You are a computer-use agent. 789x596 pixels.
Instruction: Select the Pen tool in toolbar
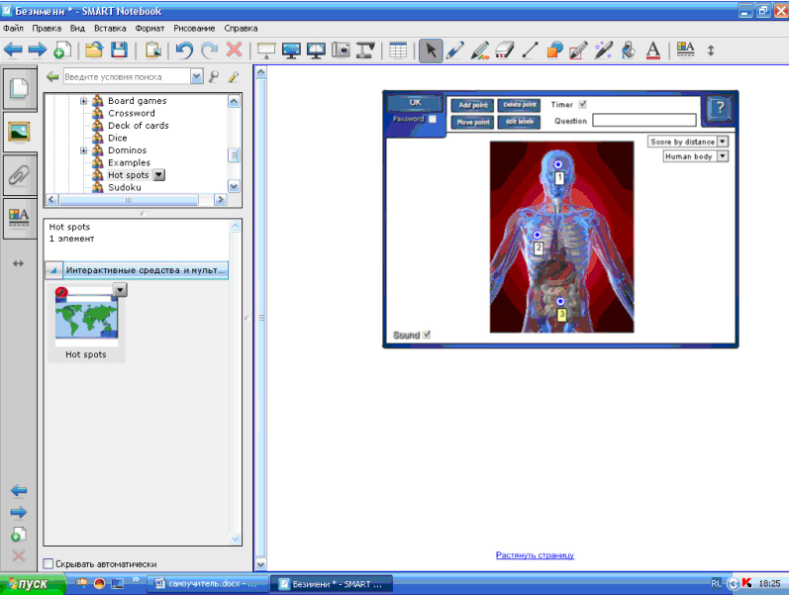coord(455,50)
